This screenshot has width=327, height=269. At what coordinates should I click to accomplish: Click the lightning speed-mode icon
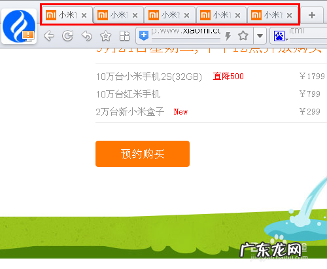pyautogui.click(x=228, y=36)
